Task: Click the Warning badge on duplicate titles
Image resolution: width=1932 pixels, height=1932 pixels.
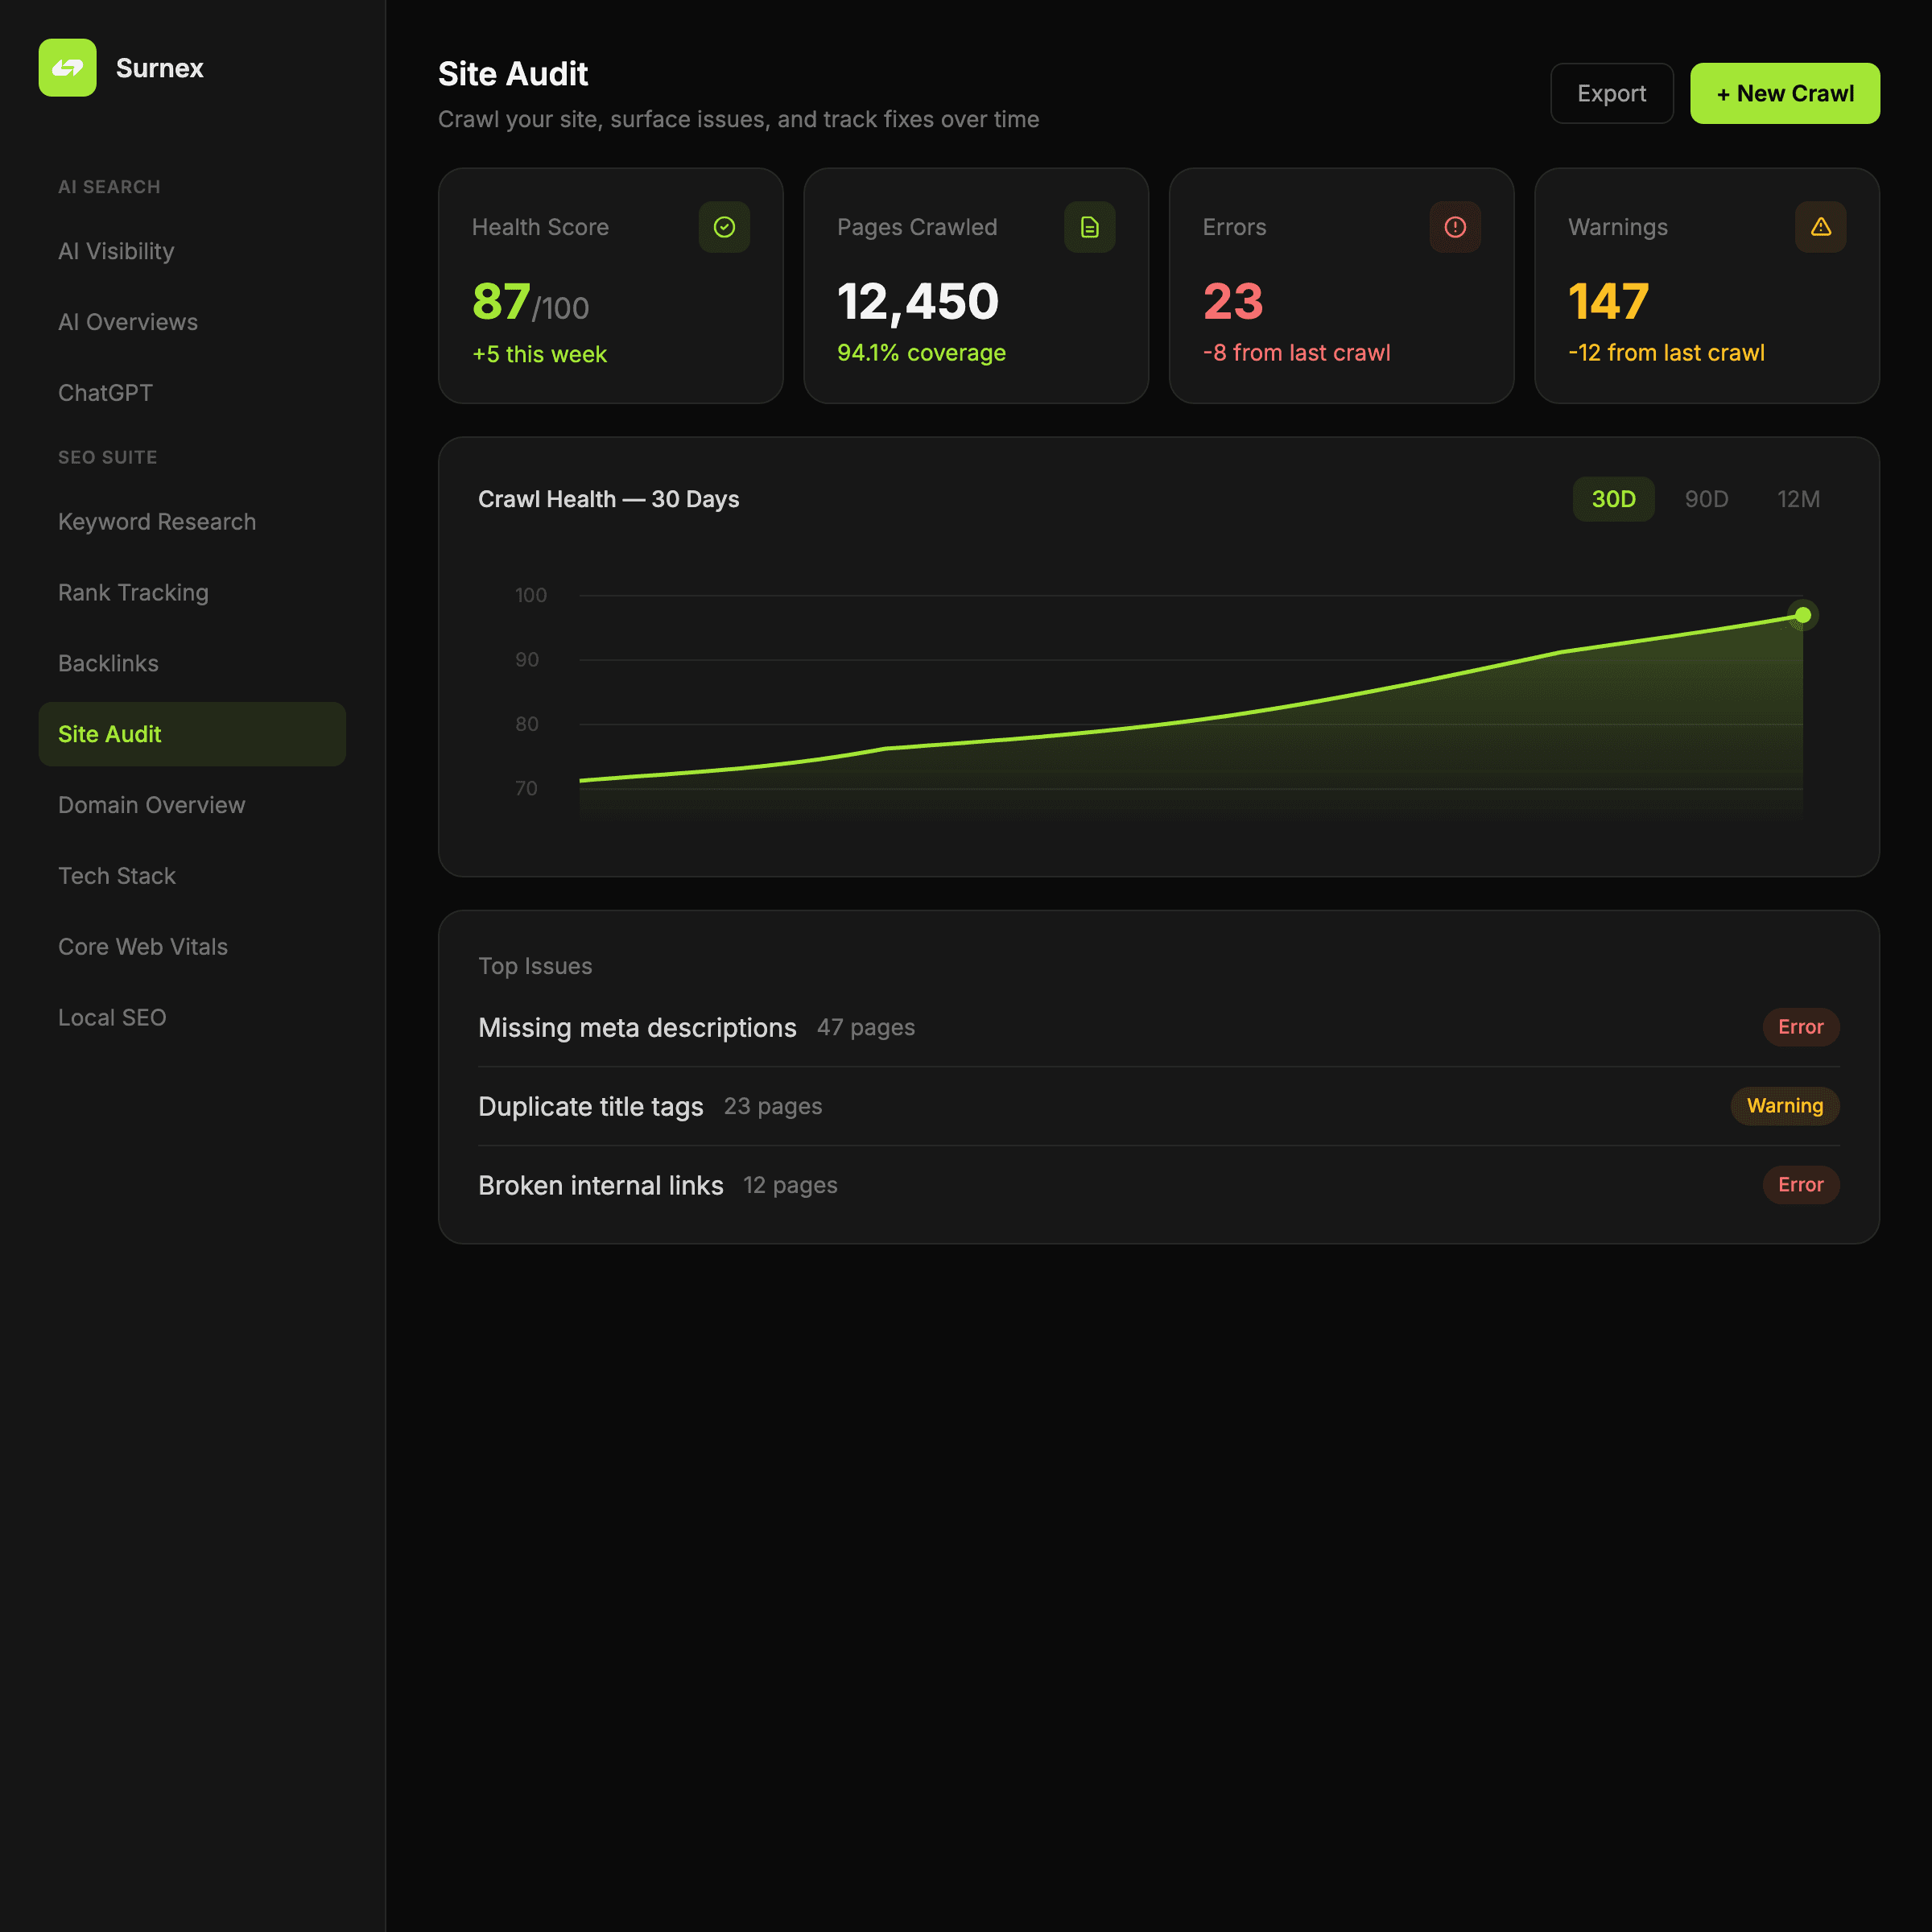Action: point(1784,1106)
